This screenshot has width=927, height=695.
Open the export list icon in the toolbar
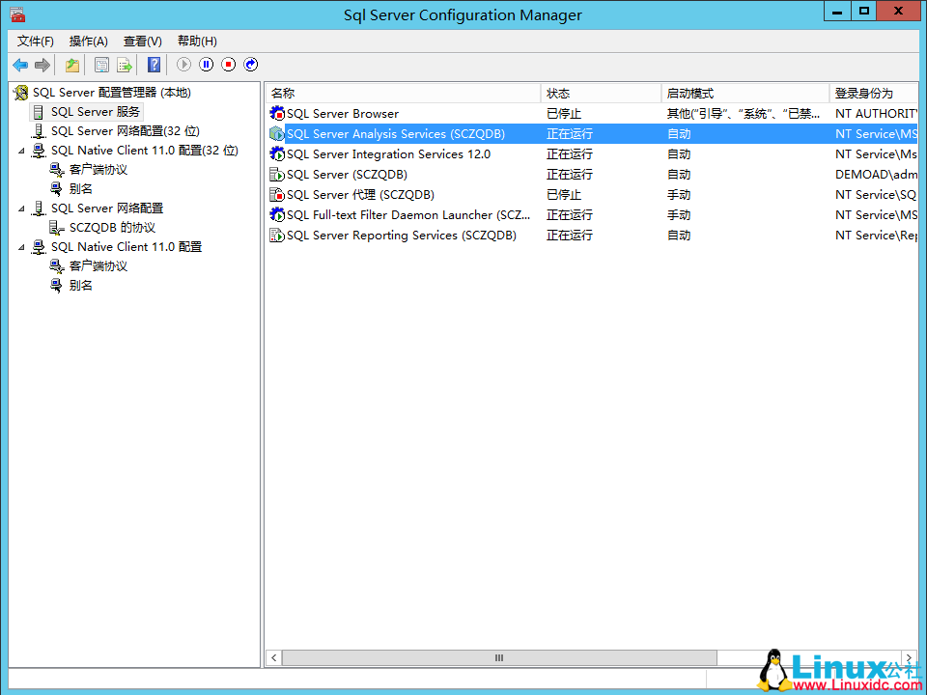point(125,65)
